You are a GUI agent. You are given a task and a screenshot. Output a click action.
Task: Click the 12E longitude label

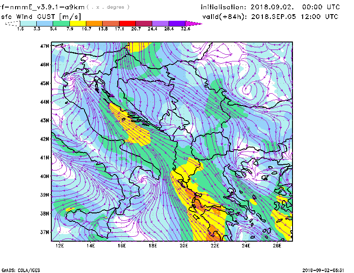(60, 246)
